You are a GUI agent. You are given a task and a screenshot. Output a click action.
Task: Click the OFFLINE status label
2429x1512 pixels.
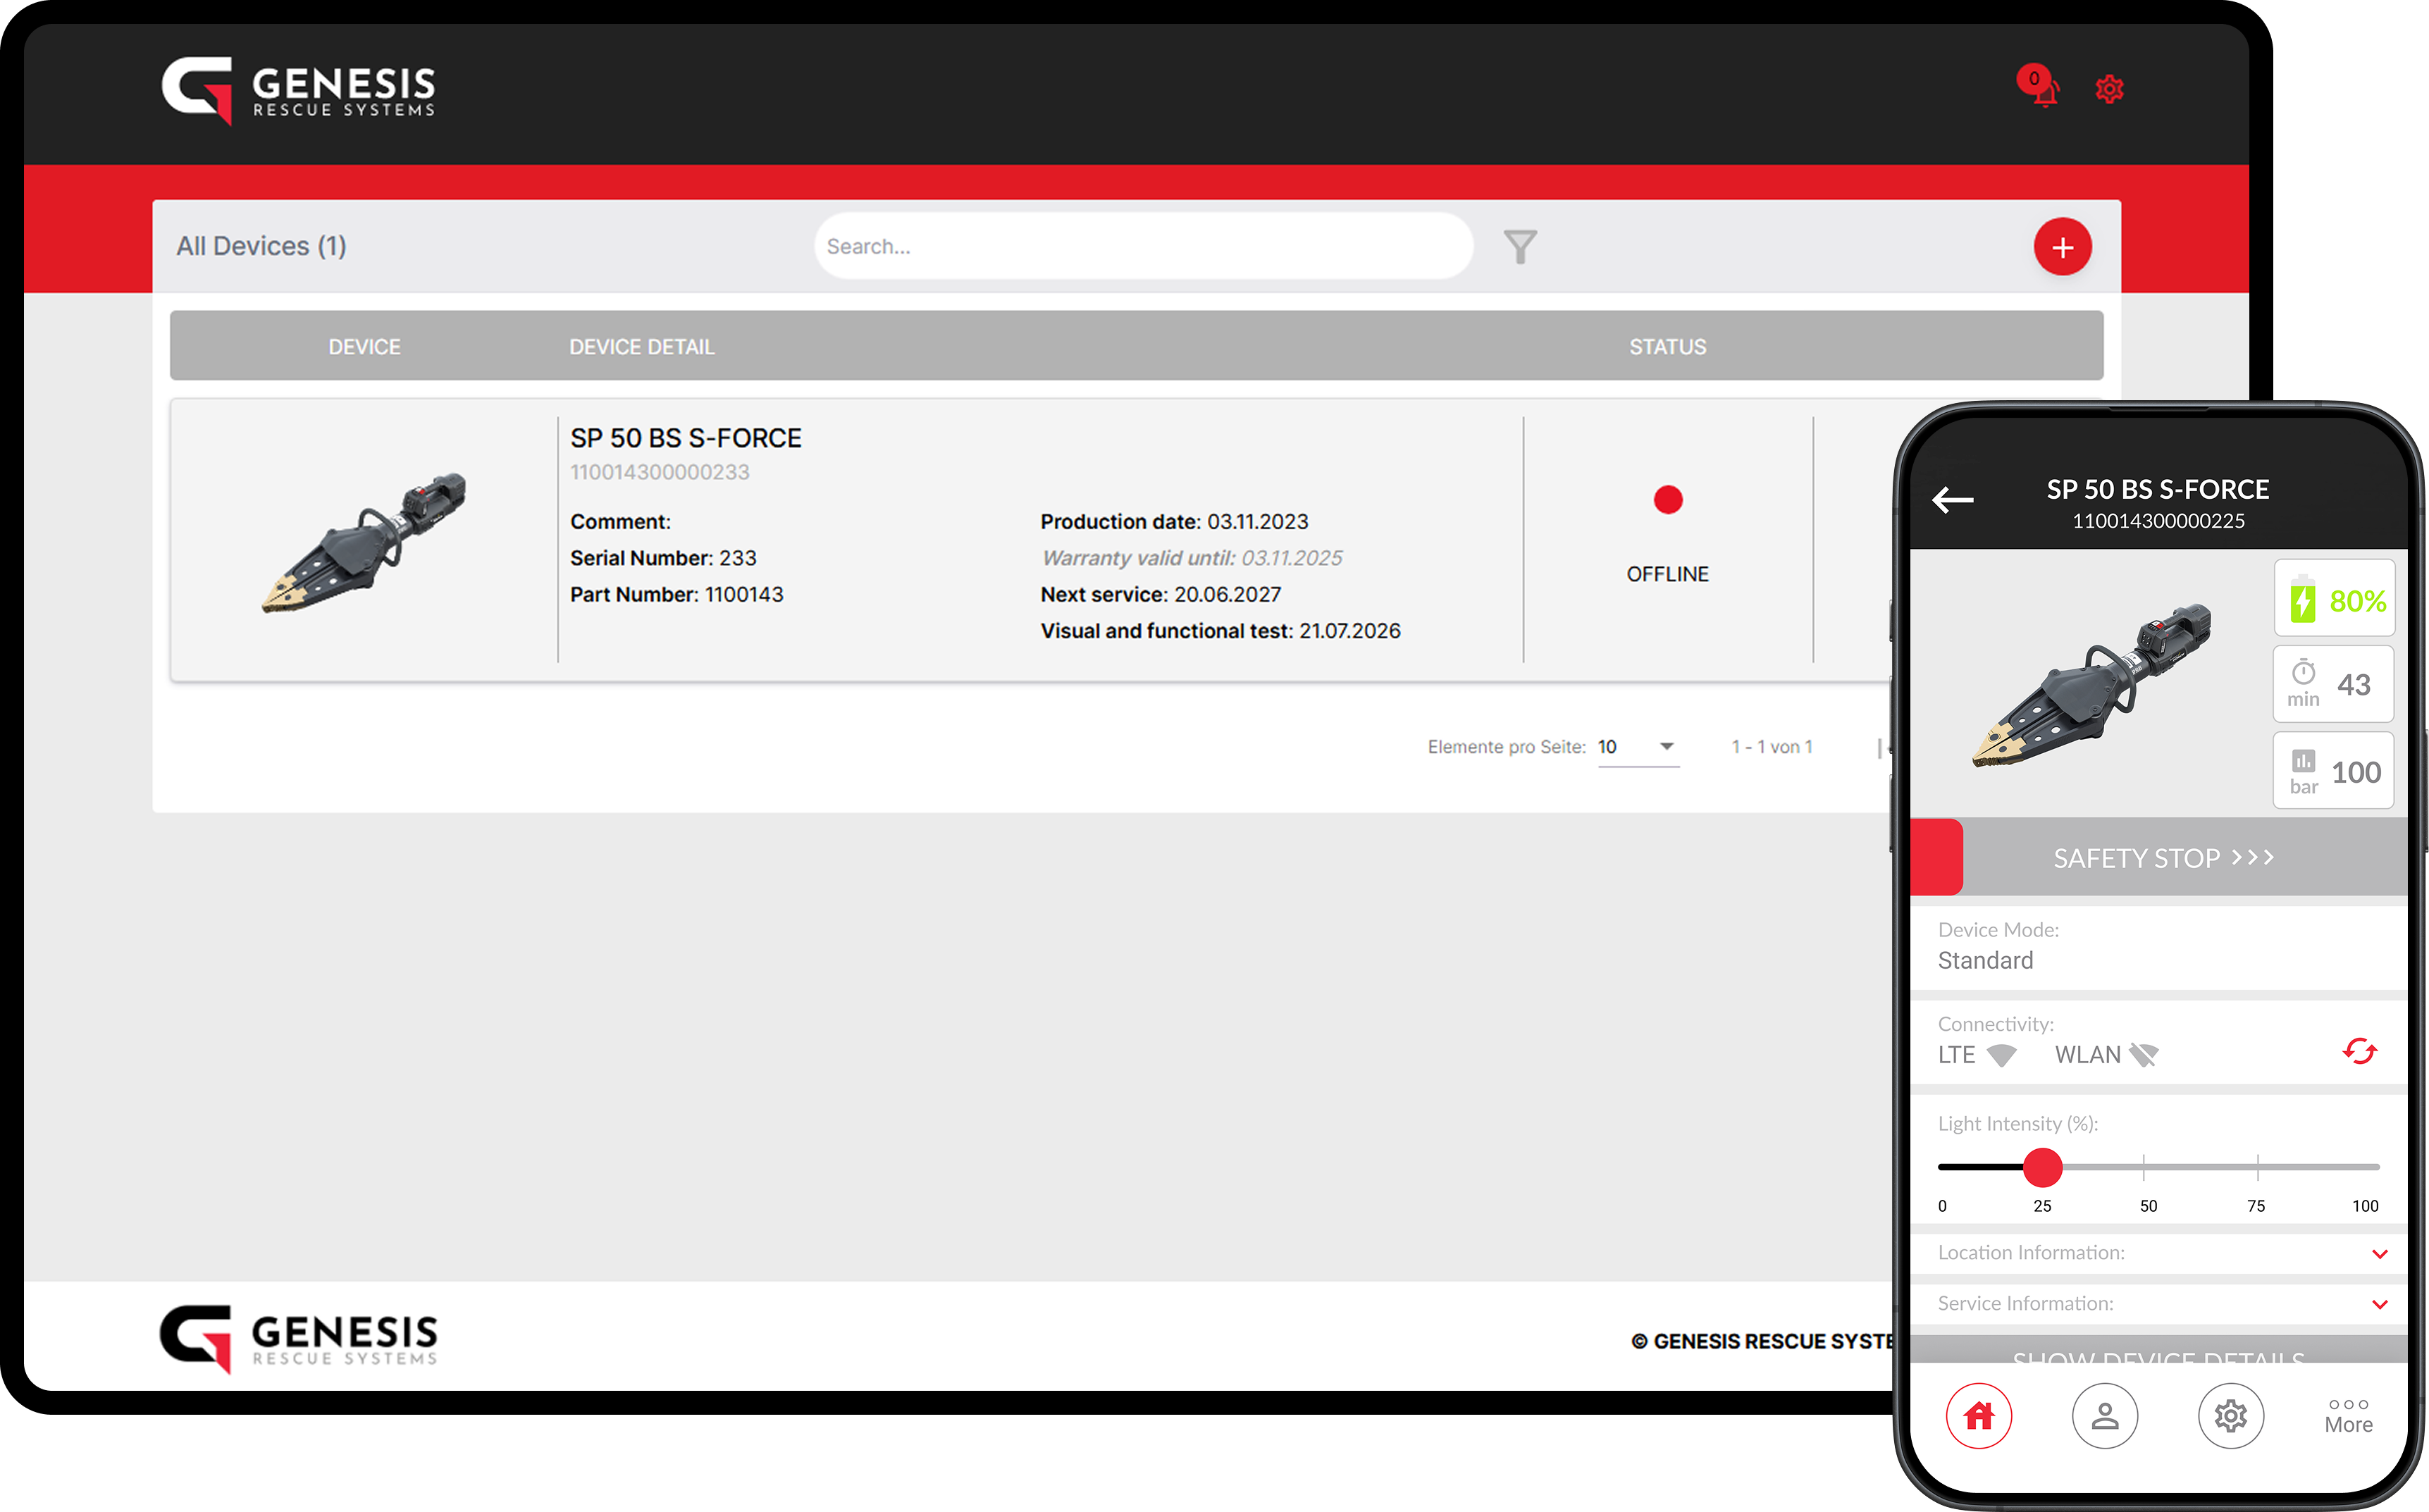pyautogui.click(x=1667, y=574)
